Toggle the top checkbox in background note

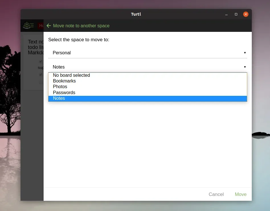click(x=41, y=61)
